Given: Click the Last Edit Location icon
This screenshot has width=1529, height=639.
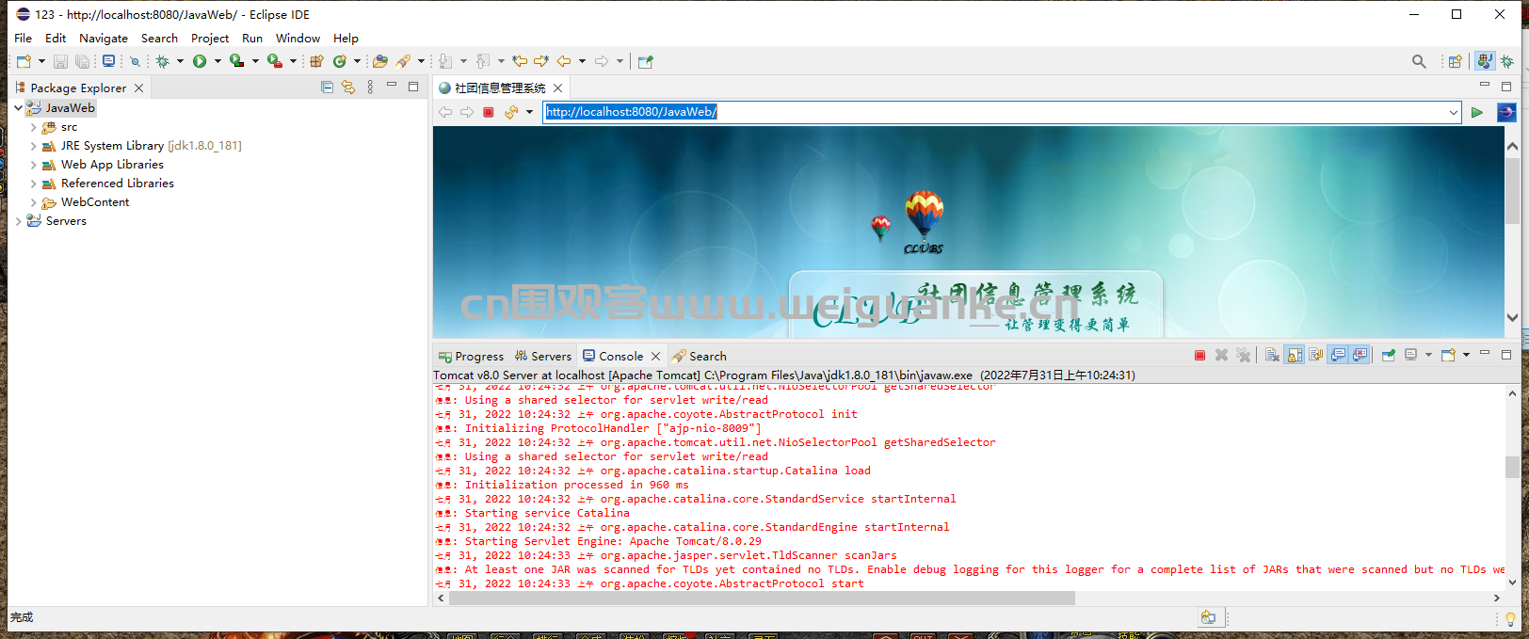Looking at the screenshot, I should [x=519, y=61].
